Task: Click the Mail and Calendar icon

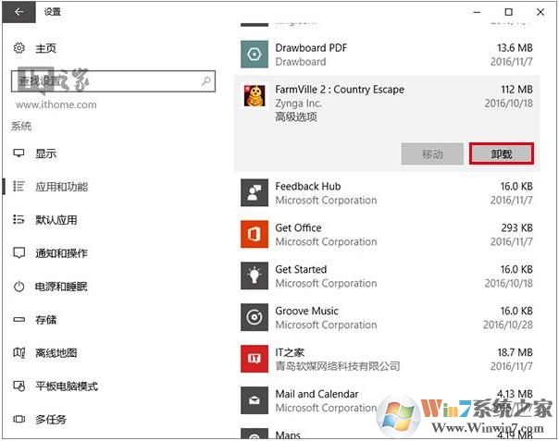Action: 255,400
